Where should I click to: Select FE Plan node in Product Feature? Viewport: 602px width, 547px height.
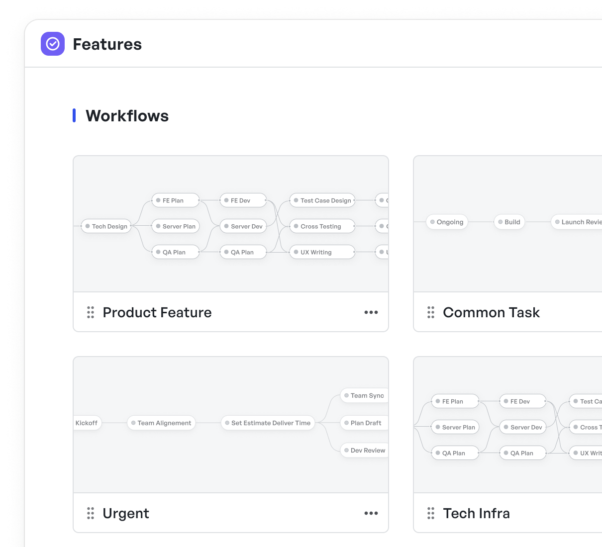point(175,200)
